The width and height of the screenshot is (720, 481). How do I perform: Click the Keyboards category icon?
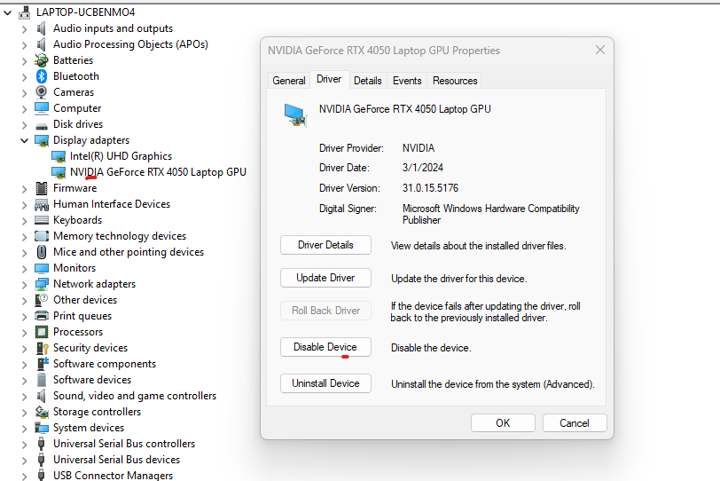click(42, 220)
